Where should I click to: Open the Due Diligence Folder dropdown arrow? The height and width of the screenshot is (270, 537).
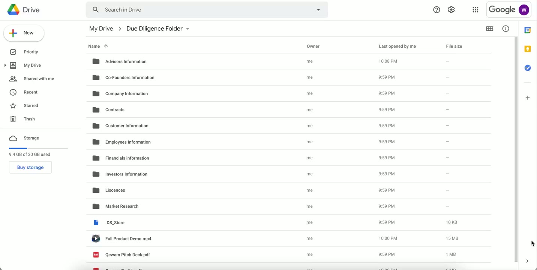tap(187, 29)
